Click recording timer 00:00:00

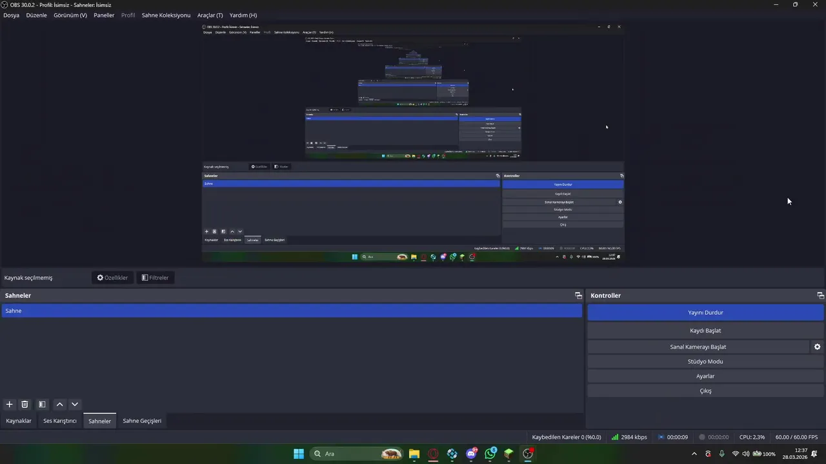pyautogui.click(x=714, y=437)
